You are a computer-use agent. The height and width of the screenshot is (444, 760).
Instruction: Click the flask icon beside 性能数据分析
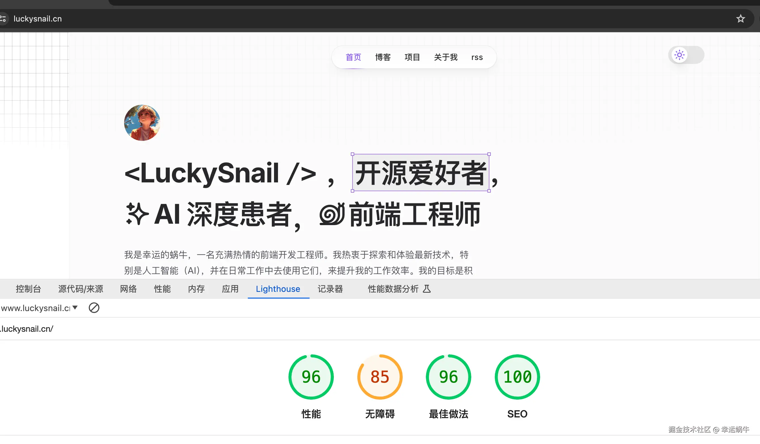tap(426, 289)
